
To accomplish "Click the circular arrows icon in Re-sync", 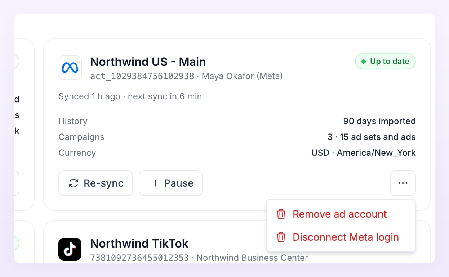I will pyautogui.click(x=74, y=183).
